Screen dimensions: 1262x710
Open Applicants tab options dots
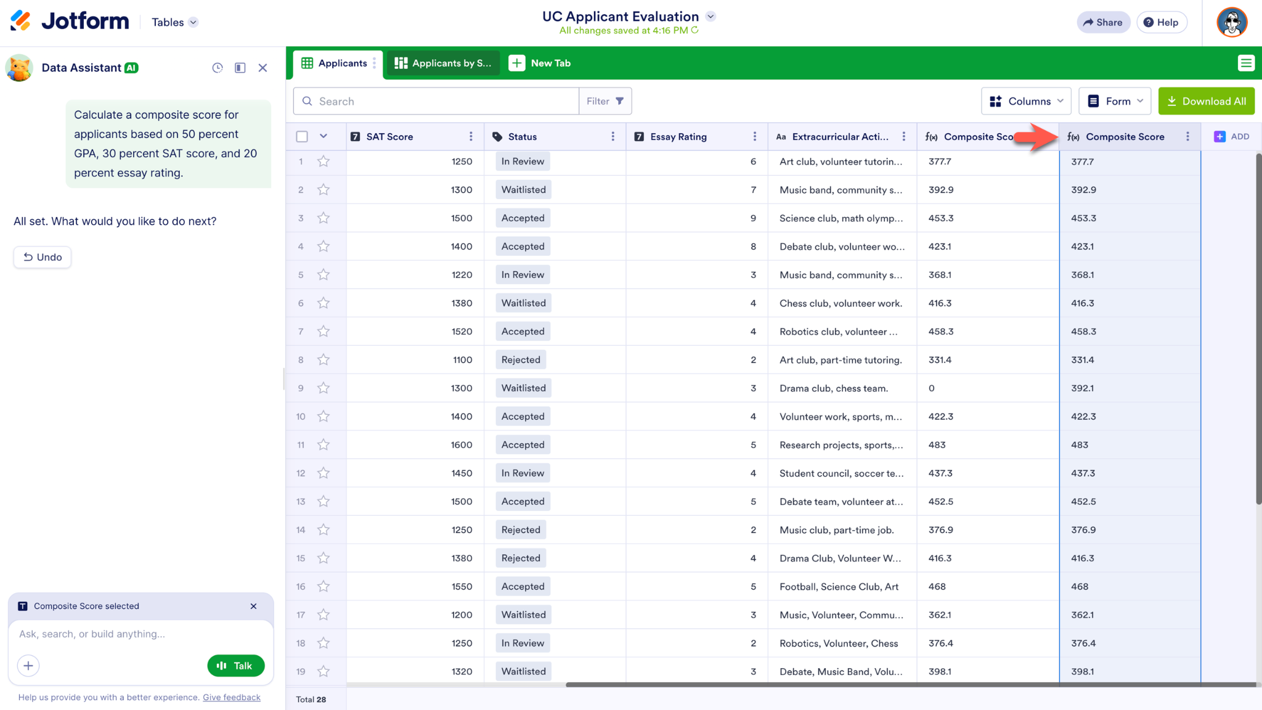[x=375, y=63]
